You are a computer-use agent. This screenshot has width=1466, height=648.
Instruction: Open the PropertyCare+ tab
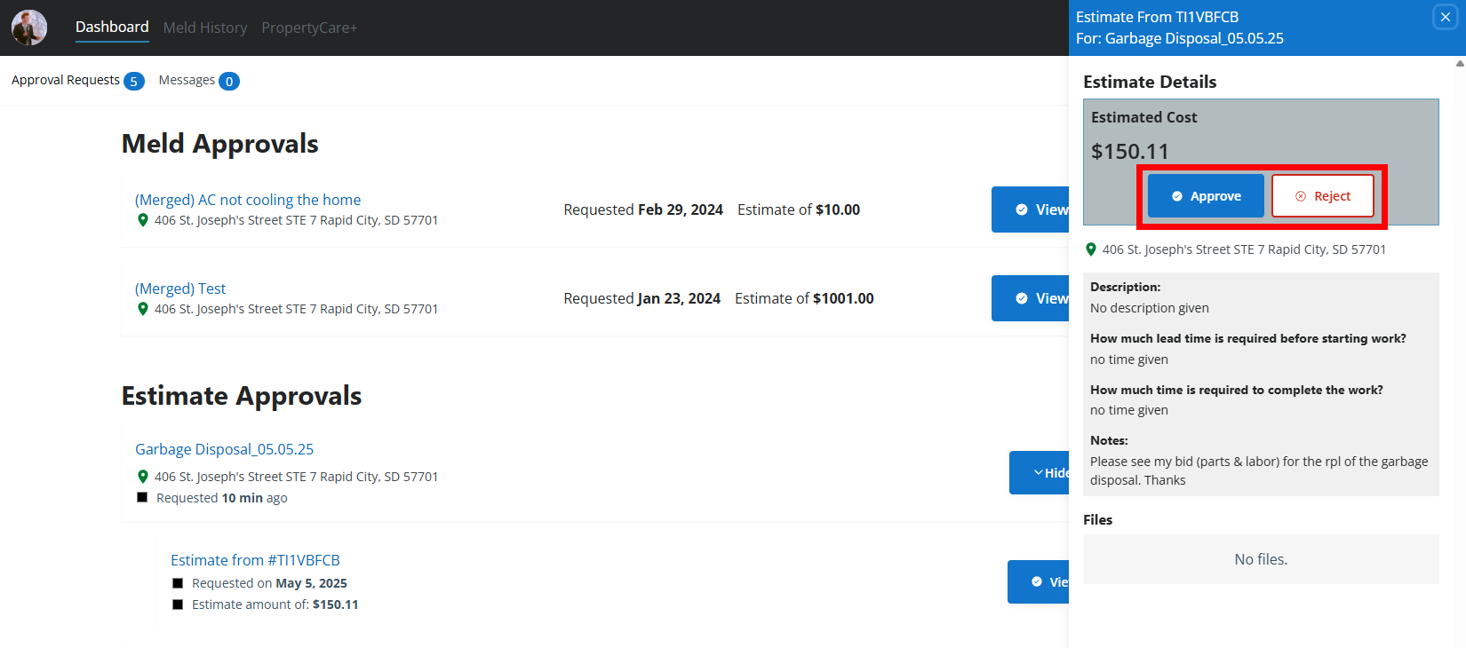(x=309, y=28)
